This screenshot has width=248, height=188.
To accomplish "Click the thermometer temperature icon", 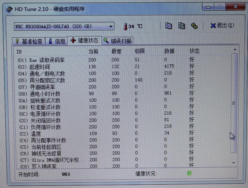I will point(125,26).
